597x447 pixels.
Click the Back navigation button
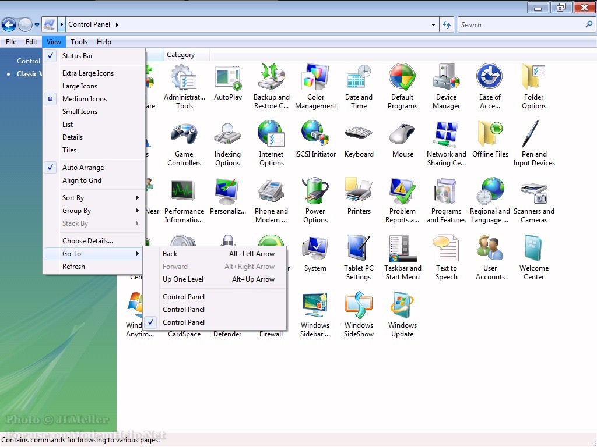tap(9, 24)
